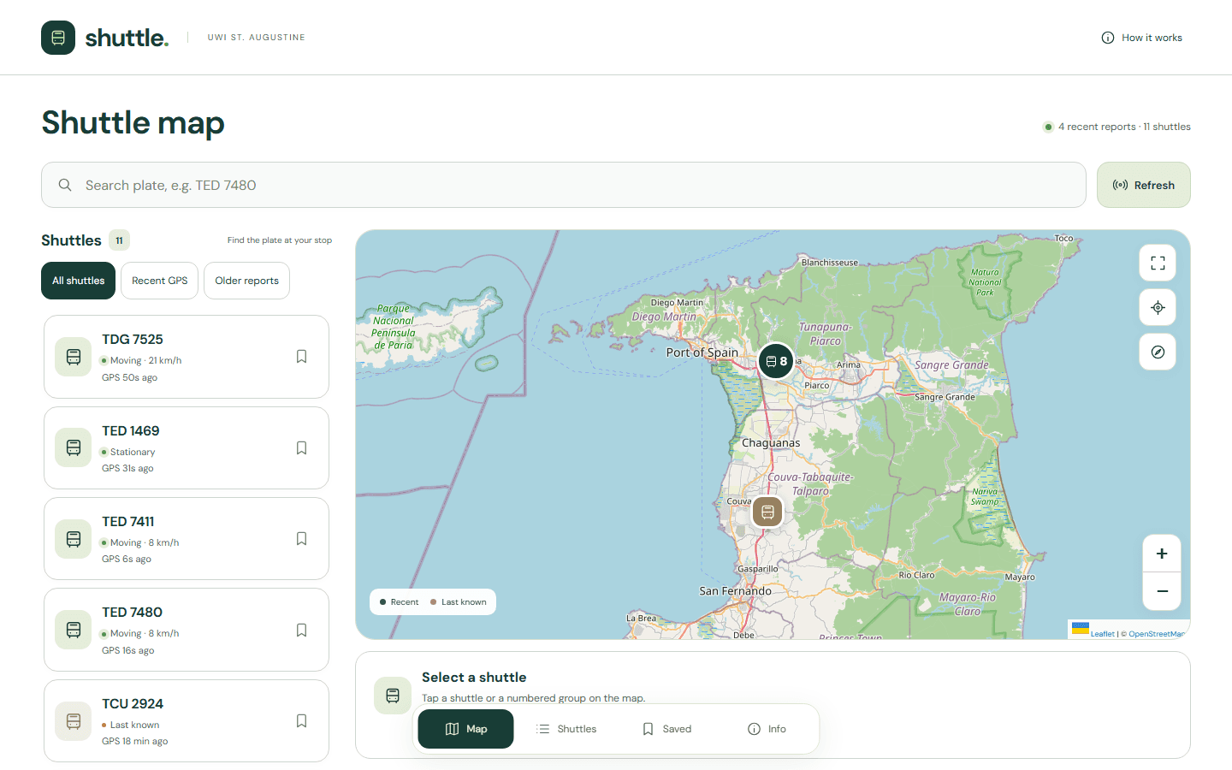Click the bus icon on TED 7411 card

[74, 539]
